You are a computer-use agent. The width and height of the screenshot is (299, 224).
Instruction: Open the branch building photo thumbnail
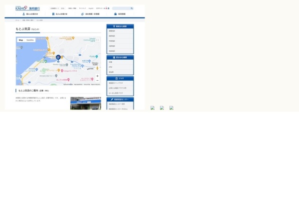coord(86,104)
